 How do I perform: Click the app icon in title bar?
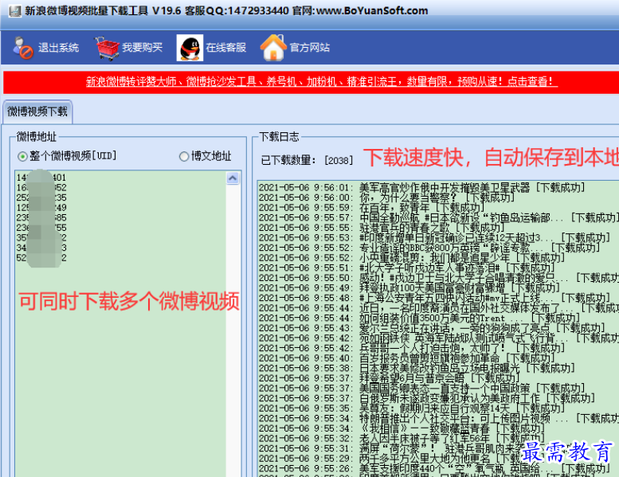click(15, 10)
